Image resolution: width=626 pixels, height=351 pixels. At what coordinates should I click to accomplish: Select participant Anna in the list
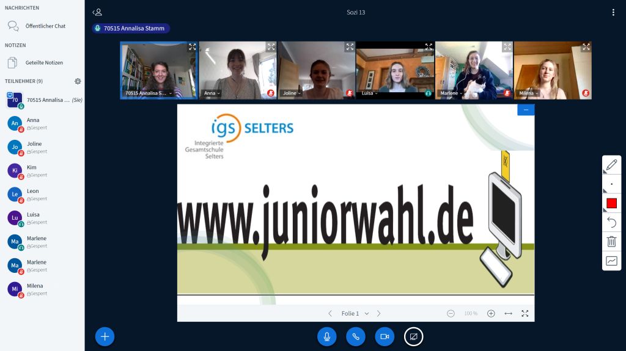(42, 124)
